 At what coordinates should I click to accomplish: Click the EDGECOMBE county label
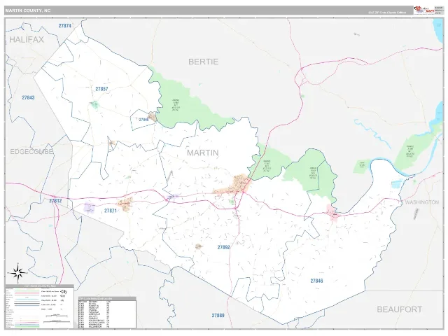click(x=31, y=151)
